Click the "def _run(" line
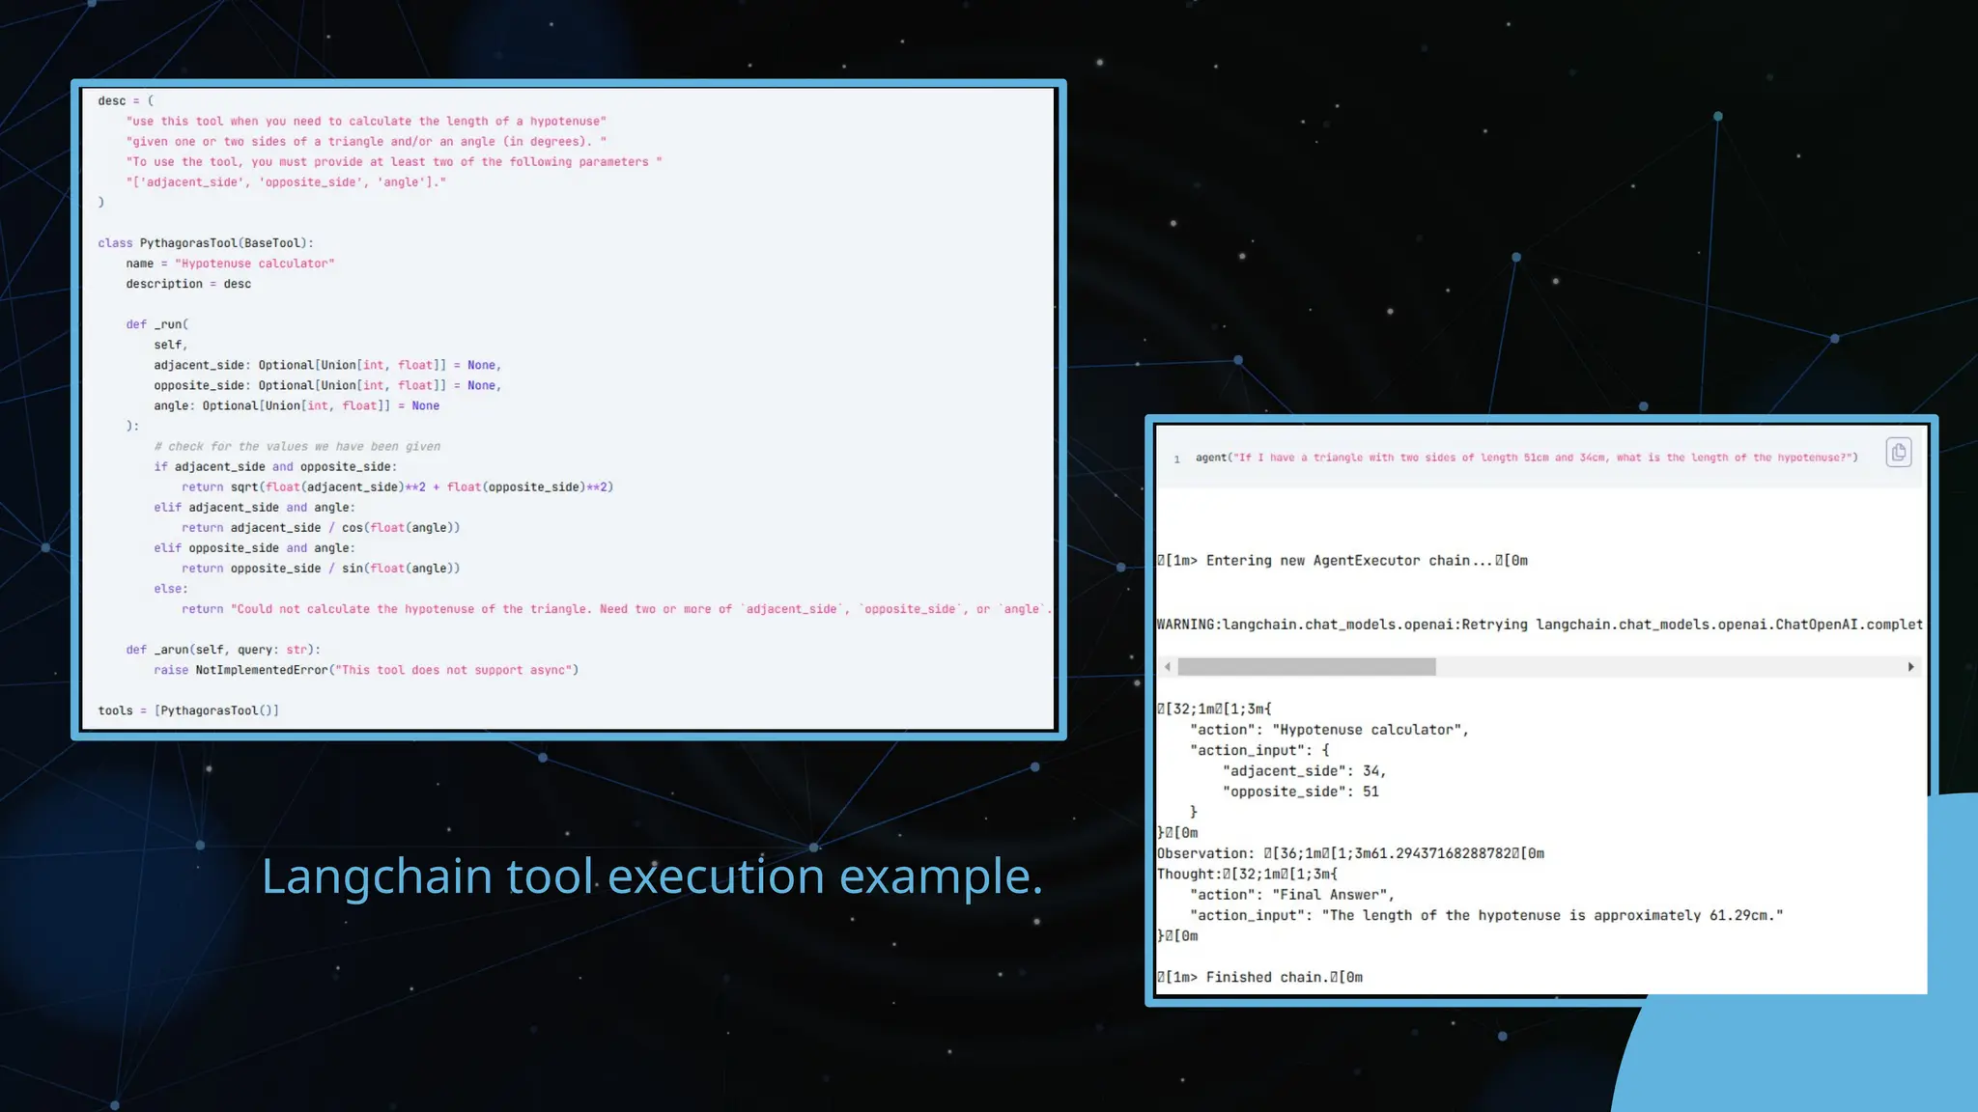 click(x=157, y=324)
